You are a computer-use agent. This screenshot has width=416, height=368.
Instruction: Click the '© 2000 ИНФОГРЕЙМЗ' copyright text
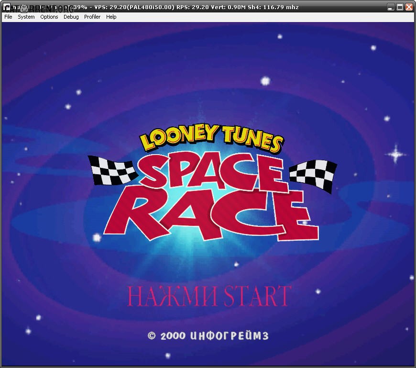click(x=208, y=335)
